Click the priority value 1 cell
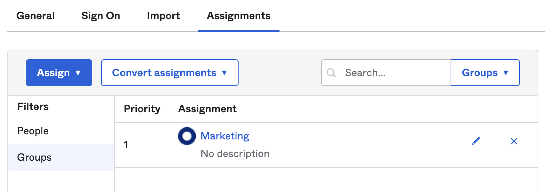545x192 pixels. [x=126, y=145]
